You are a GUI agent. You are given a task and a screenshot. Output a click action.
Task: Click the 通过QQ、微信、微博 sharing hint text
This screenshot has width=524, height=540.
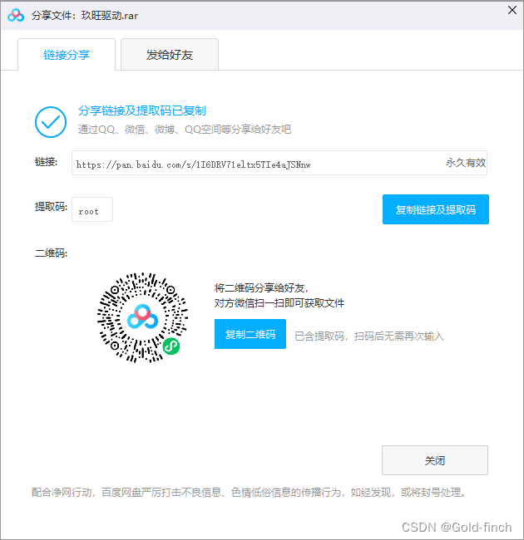(x=185, y=130)
